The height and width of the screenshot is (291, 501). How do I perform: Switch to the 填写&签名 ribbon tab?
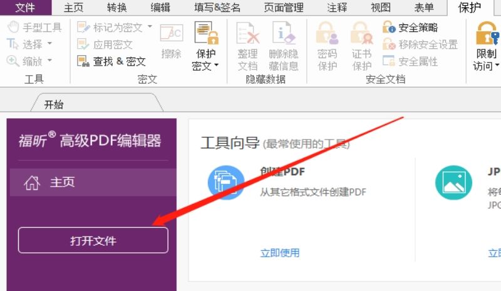click(x=217, y=8)
